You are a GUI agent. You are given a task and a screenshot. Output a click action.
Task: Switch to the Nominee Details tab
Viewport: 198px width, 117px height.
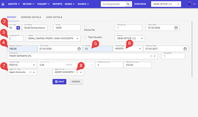[31, 17]
